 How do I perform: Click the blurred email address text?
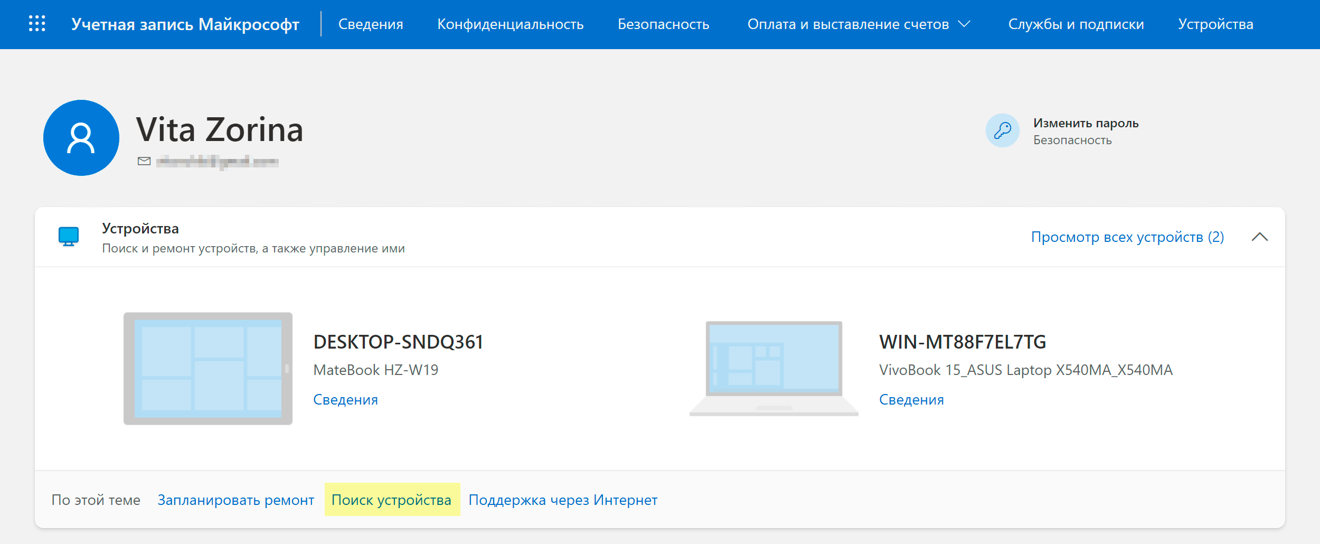(x=218, y=161)
